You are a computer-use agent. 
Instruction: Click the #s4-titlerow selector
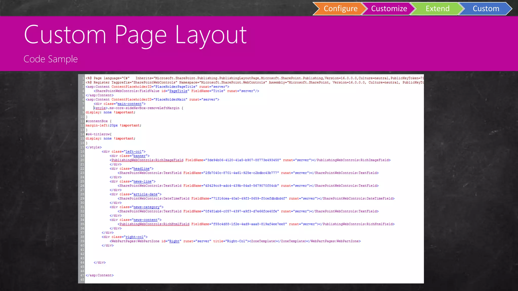98,134
